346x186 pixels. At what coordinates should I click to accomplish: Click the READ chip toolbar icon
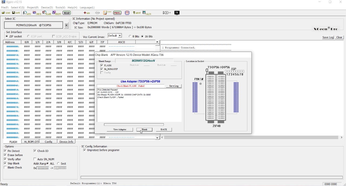[66, 13]
